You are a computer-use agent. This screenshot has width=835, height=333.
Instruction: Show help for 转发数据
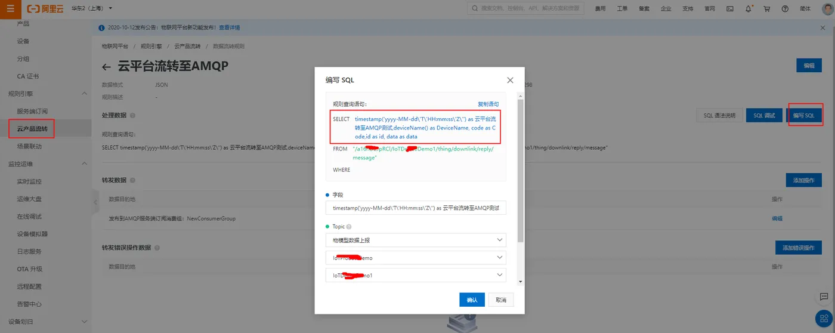tap(132, 180)
